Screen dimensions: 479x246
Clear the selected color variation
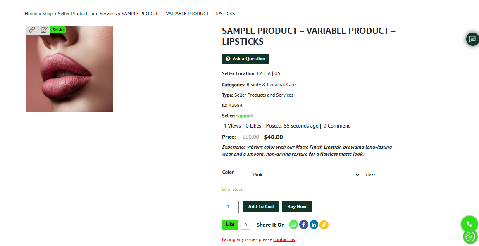coord(370,175)
